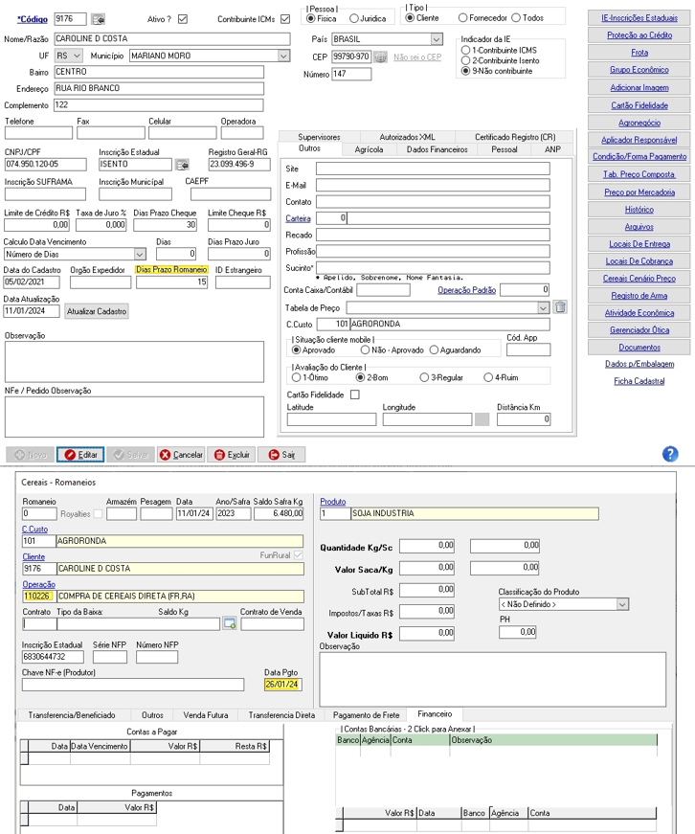The width and height of the screenshot is (695, 834).
Task: Open the País dropdown
Action: pyautogui.click(x=436, y=39)
